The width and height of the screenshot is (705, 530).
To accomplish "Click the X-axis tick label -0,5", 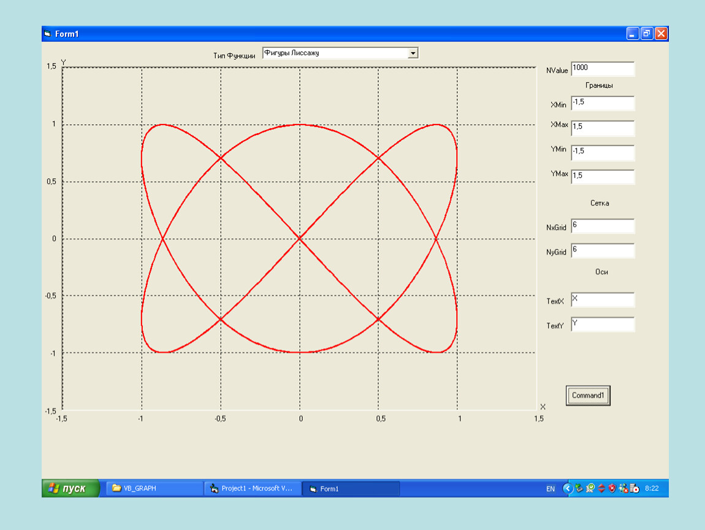I will [220, 419].
